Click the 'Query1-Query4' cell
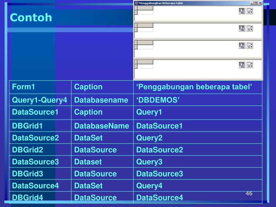 click(40, 100)
